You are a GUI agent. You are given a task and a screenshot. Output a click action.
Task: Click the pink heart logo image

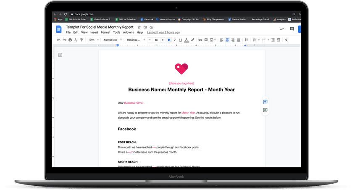(181, 69)
